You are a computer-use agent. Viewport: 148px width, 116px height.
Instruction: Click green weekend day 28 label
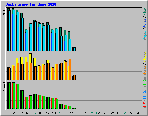(126, 113)
